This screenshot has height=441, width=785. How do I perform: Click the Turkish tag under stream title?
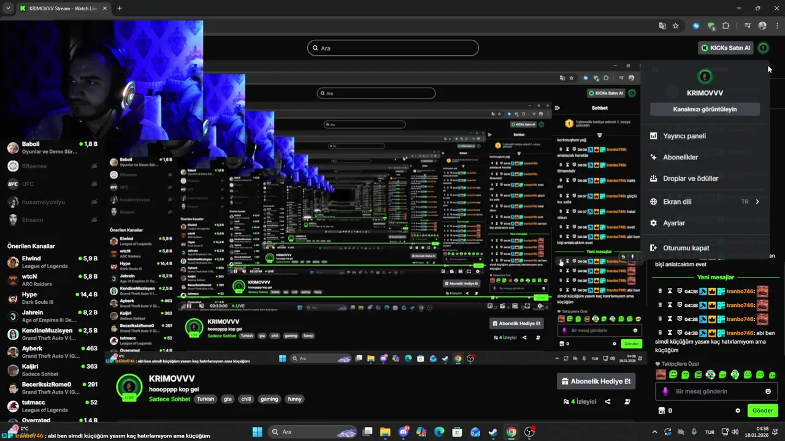point(205,399)
